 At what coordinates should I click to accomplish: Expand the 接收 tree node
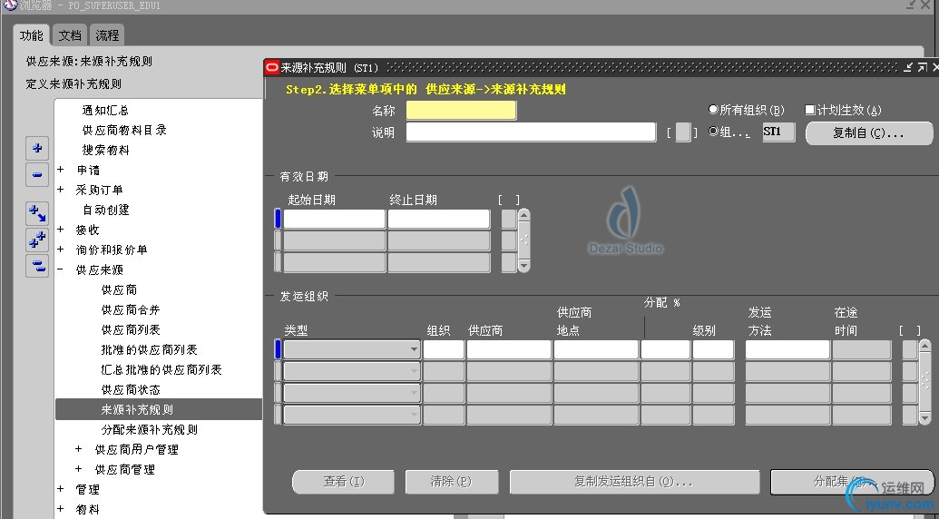coord(61,230)
